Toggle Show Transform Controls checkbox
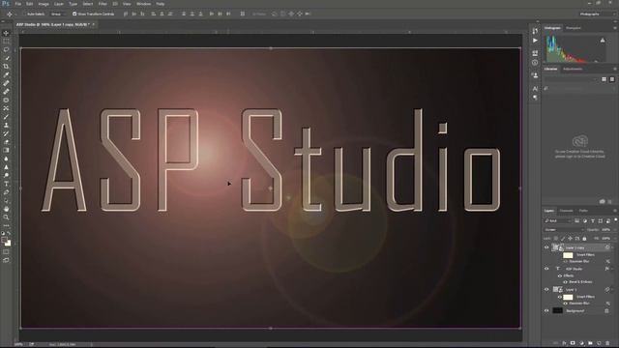This screenshot has width=619, height=348. (x=74, y=14)
